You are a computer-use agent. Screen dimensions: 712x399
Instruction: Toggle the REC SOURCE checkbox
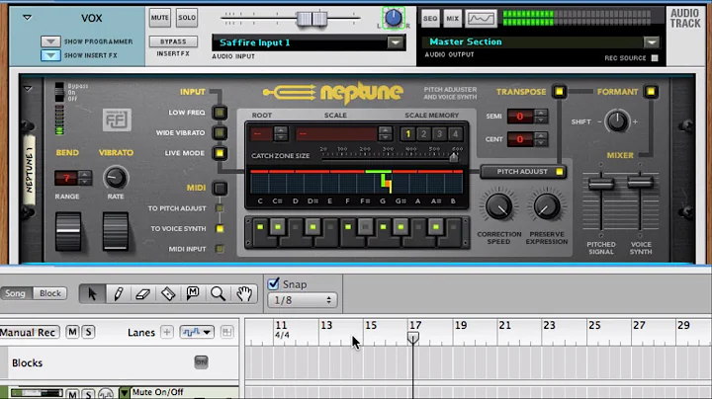(655, 58)
